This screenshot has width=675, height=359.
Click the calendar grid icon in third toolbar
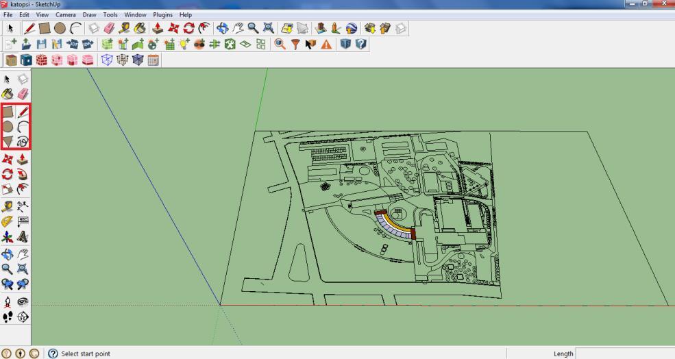(154, 60)
